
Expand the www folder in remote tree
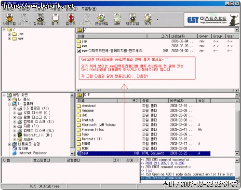pos(9,39)
